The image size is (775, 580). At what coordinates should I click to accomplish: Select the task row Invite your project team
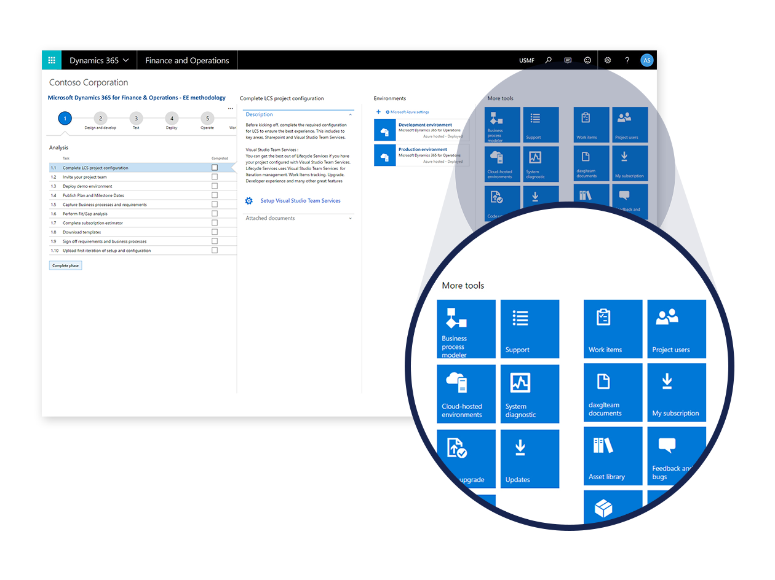142,177
